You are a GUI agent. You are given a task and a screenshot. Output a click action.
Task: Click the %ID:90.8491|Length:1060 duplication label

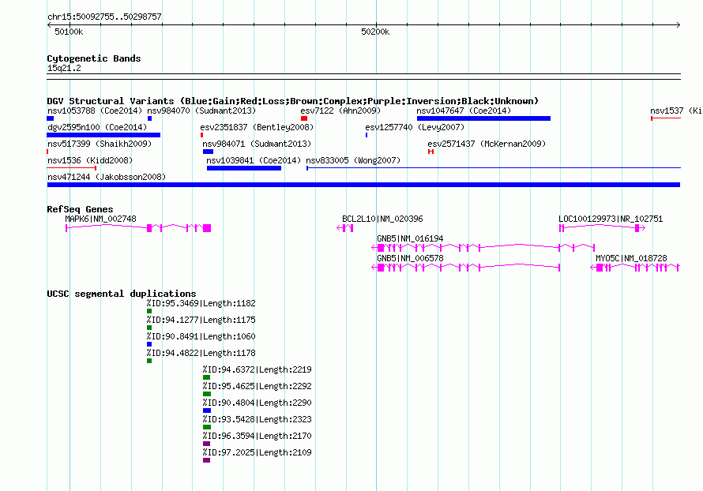201,336
